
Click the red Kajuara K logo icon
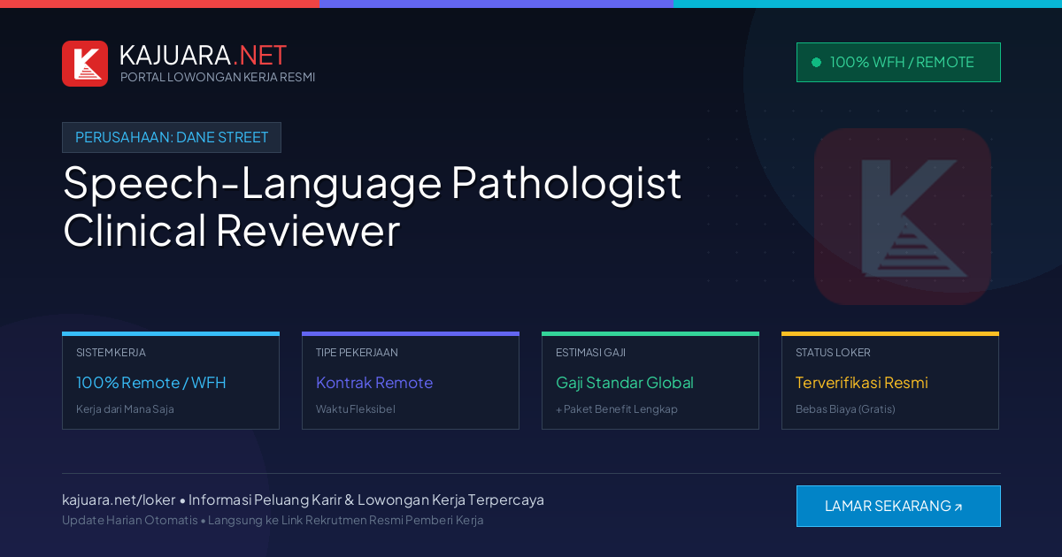tap(85, 64)
